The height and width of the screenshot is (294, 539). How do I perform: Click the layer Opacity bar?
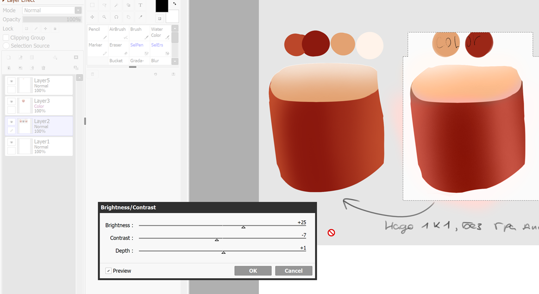52,19
